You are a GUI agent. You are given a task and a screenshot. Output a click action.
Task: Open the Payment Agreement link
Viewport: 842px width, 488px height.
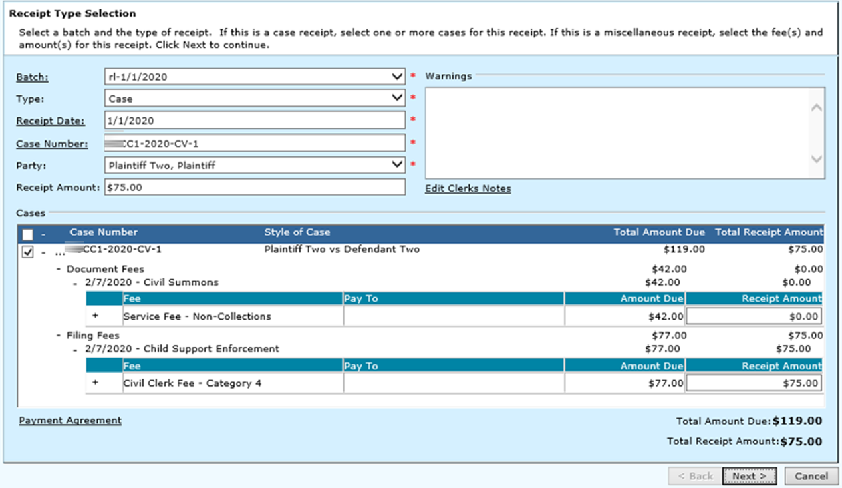[70, 421]
